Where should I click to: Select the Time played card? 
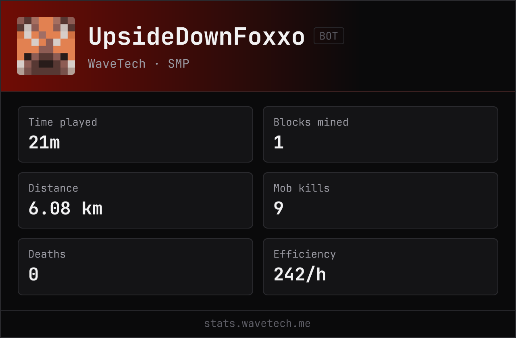coord(135,134)
